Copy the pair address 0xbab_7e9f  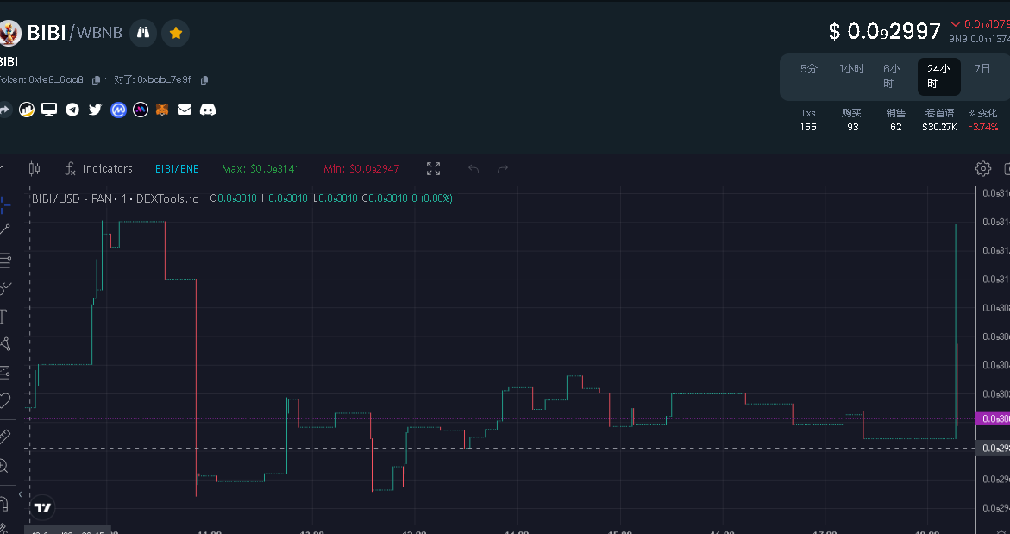pyautogui.click(x=204, y=80)
